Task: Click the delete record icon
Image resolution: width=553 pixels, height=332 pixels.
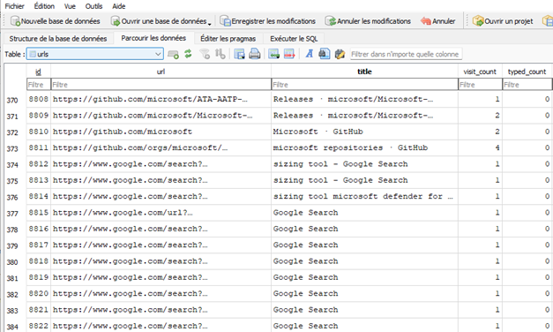Action: pos(289,54)
